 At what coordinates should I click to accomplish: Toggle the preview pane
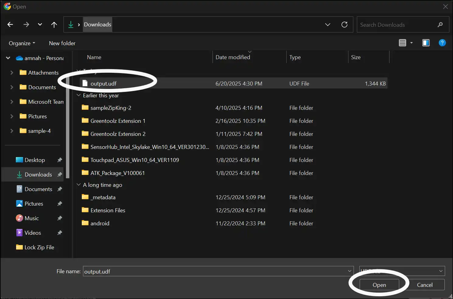(426, 43)
